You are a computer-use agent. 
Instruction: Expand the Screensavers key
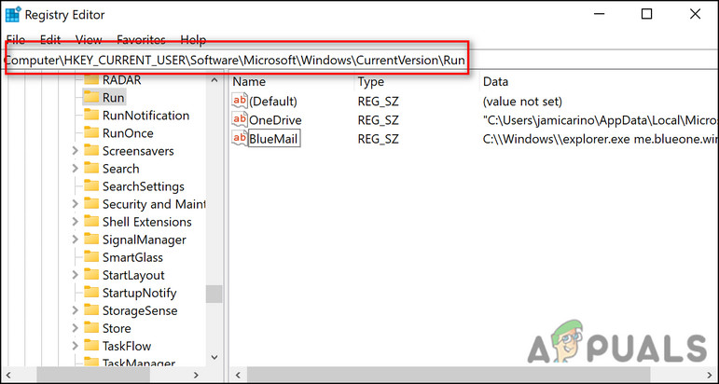coord(76,151)
